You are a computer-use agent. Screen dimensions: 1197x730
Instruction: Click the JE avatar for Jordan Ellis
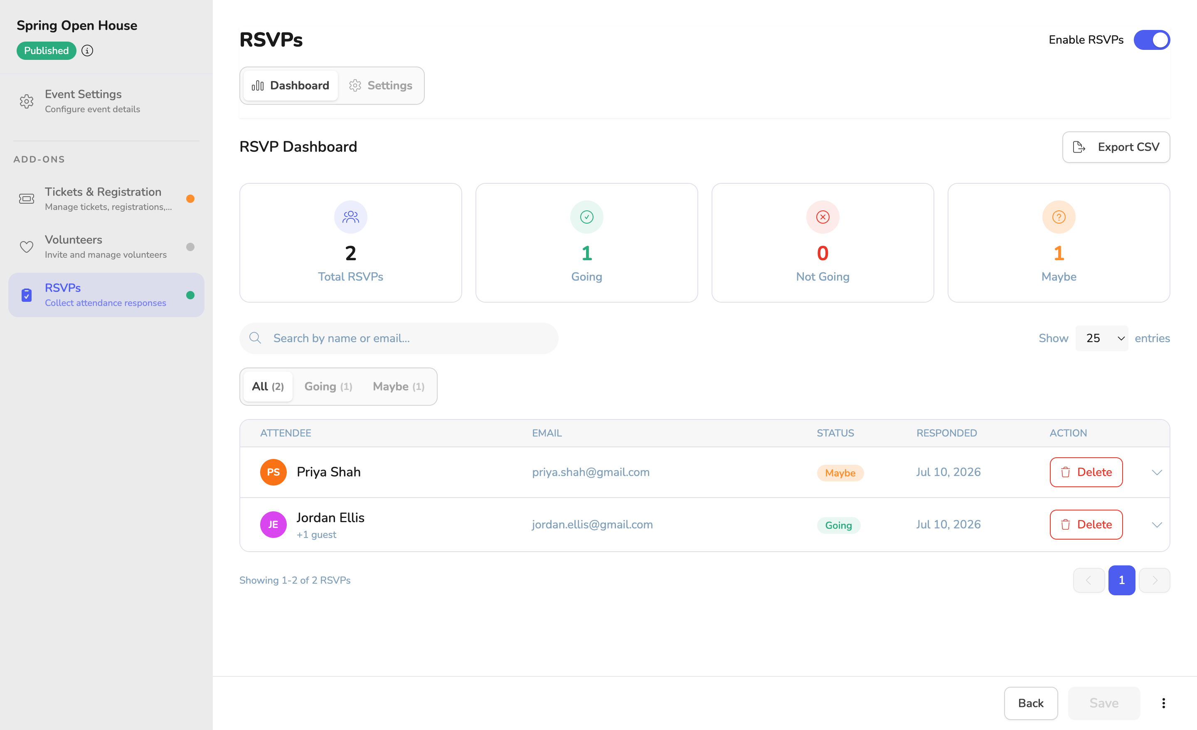273,524
